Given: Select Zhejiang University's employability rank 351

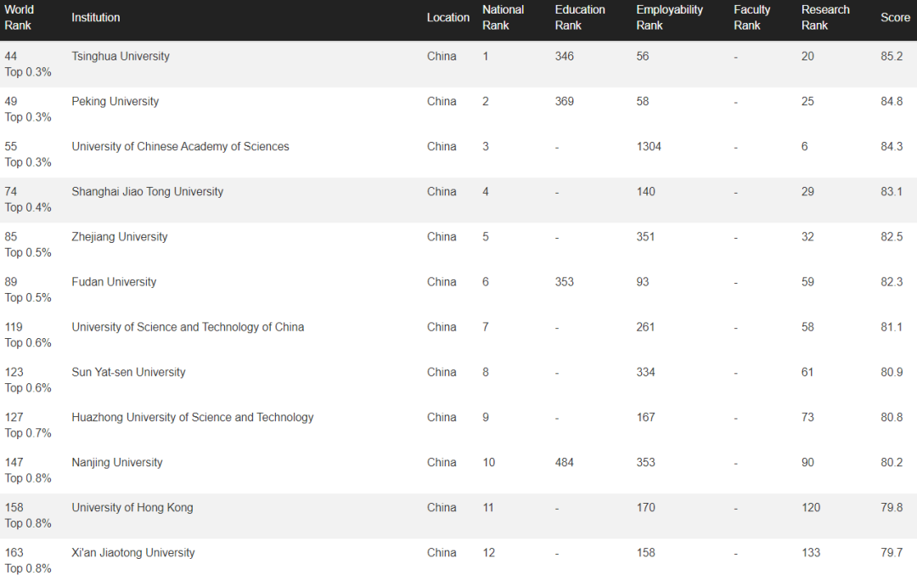Looking at the screenshot, I should [x=645, y=236].
